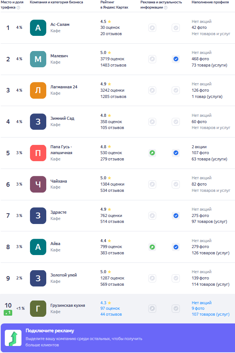
Task: Click grey advertising icon in Ас-Салам row
Action: tap(152, 28)
